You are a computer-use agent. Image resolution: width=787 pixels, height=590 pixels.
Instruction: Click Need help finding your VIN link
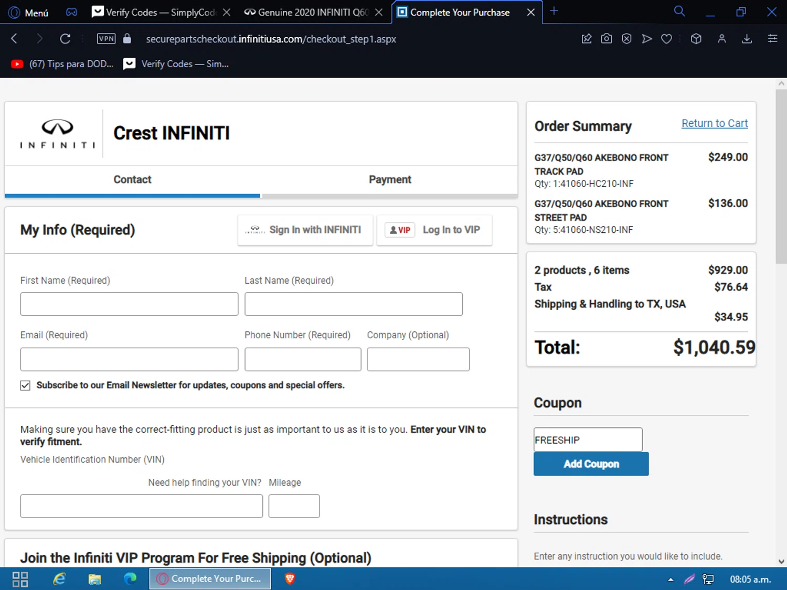[205, 482]
